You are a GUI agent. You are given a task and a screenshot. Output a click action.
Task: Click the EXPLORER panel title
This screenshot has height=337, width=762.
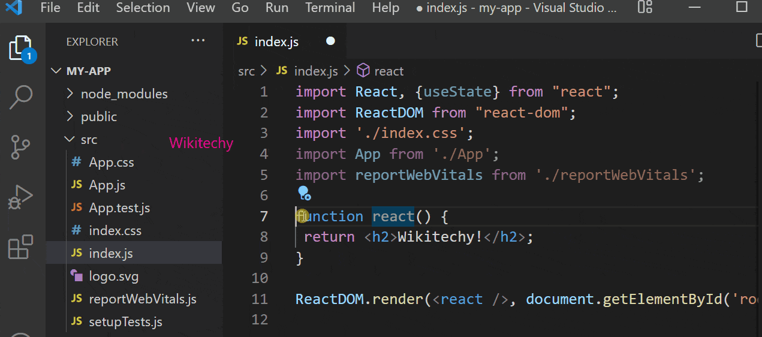pos(92,41)
